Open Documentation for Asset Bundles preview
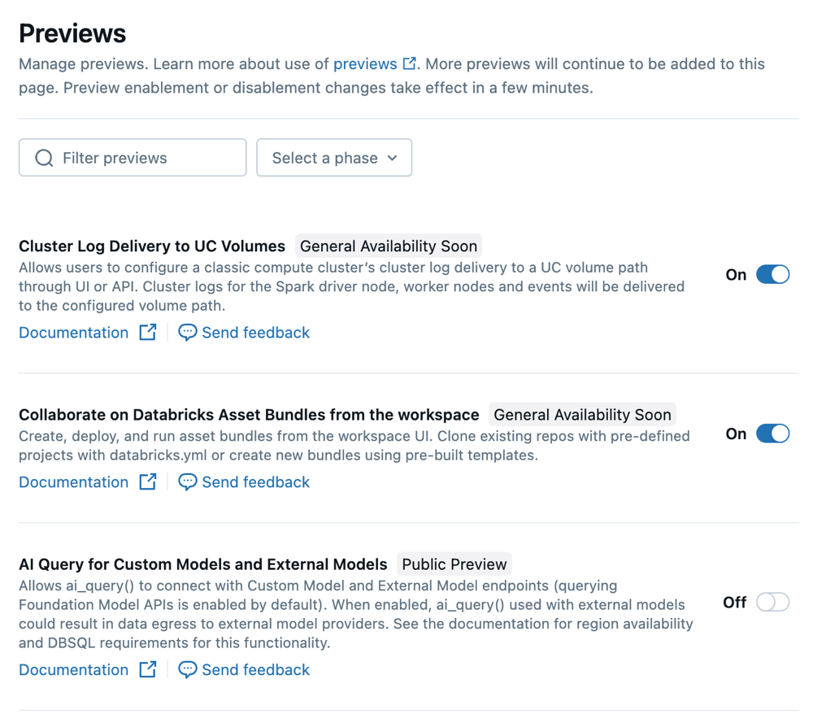Image resolution: width=813 pixels, height=714 pixels. pos(73,481)
